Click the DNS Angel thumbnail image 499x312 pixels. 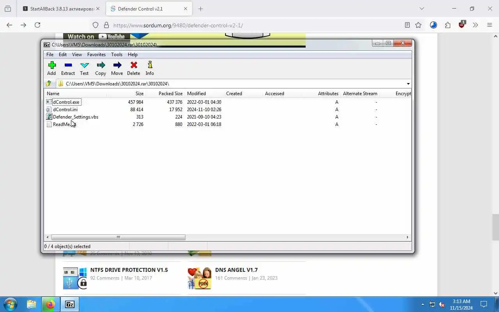coord(199,278)
